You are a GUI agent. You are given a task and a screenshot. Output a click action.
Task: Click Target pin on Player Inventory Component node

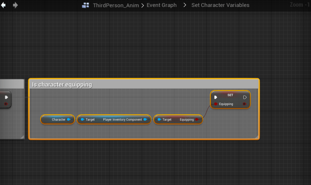tap(82, 119)
